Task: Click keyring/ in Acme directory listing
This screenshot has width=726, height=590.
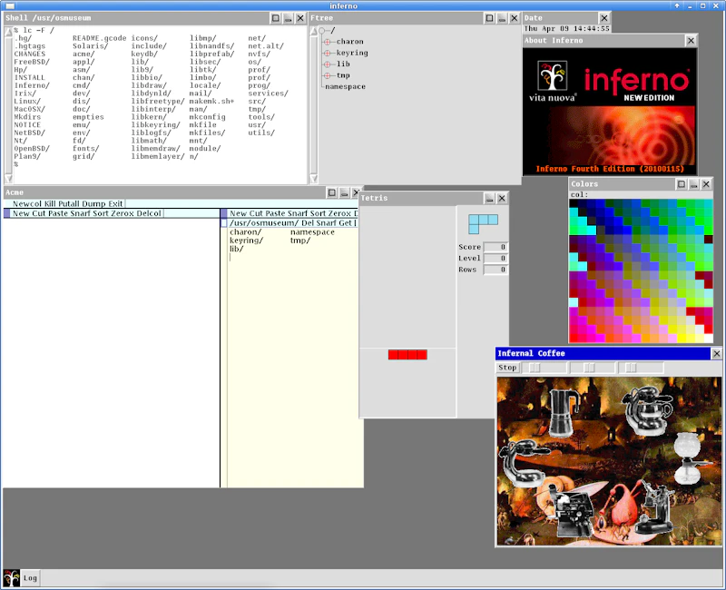Action: coord(246,241)
